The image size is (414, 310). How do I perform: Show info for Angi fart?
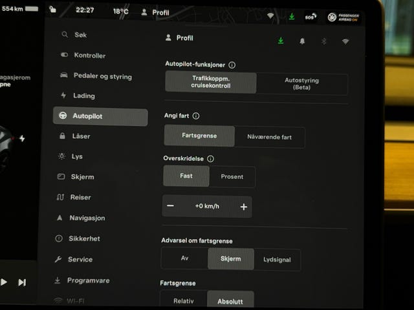[x=196, y=116]
